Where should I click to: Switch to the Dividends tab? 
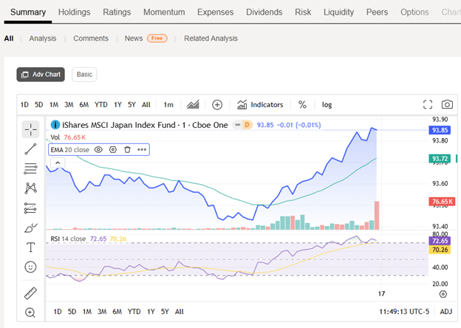264,13
